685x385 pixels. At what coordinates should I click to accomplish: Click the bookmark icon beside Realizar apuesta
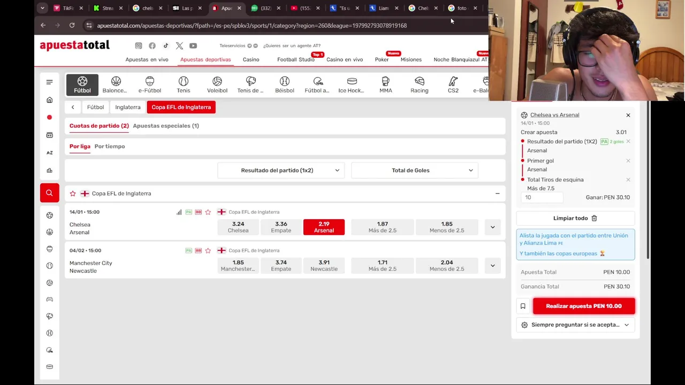pyautogui.click(x=523, y=306)
